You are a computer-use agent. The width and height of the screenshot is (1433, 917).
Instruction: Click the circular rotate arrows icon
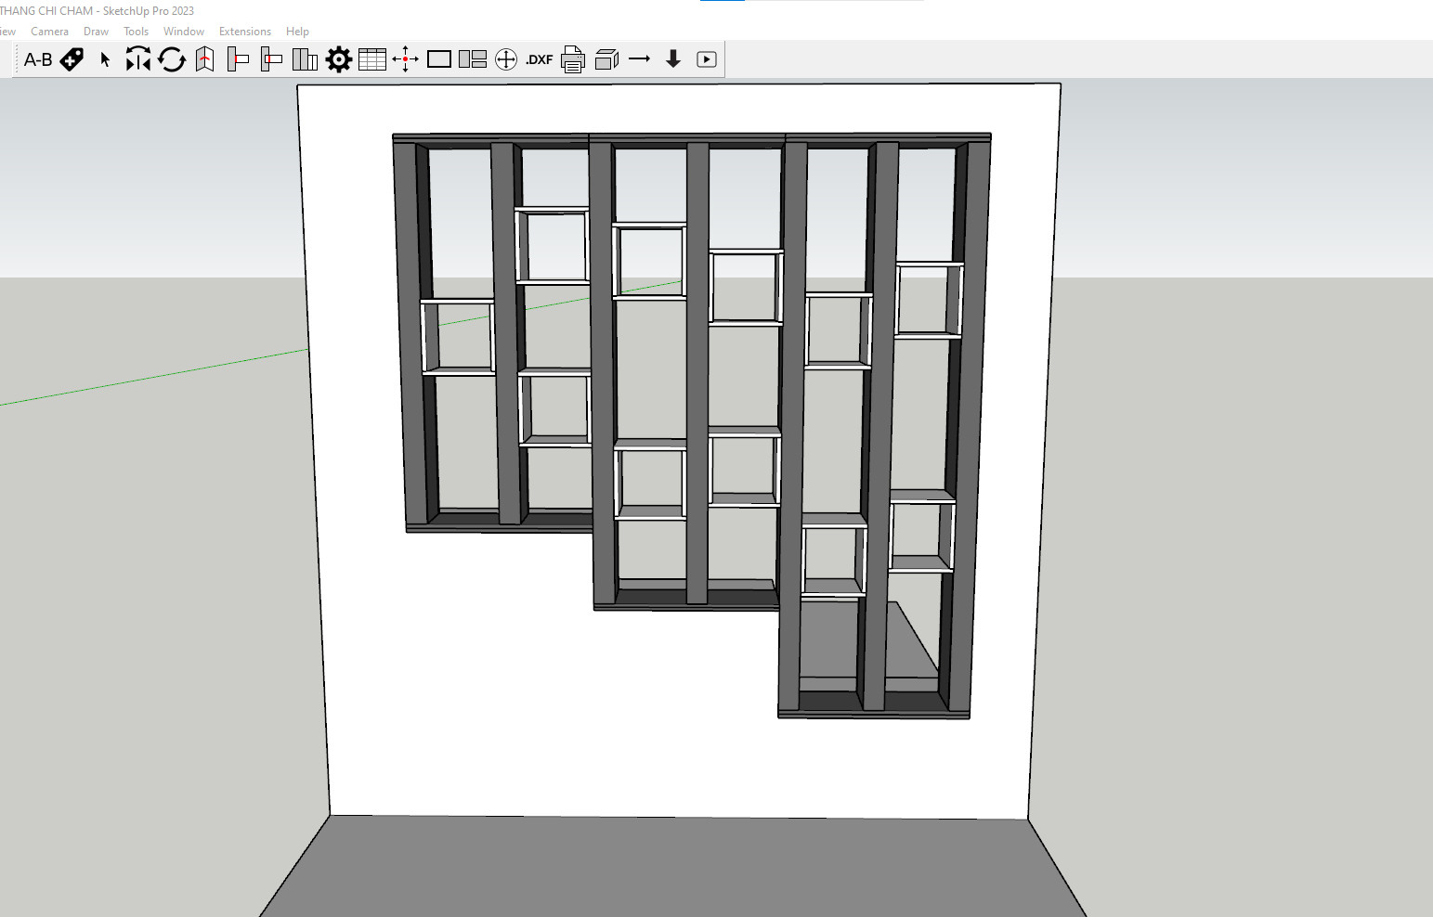point(172,59)
